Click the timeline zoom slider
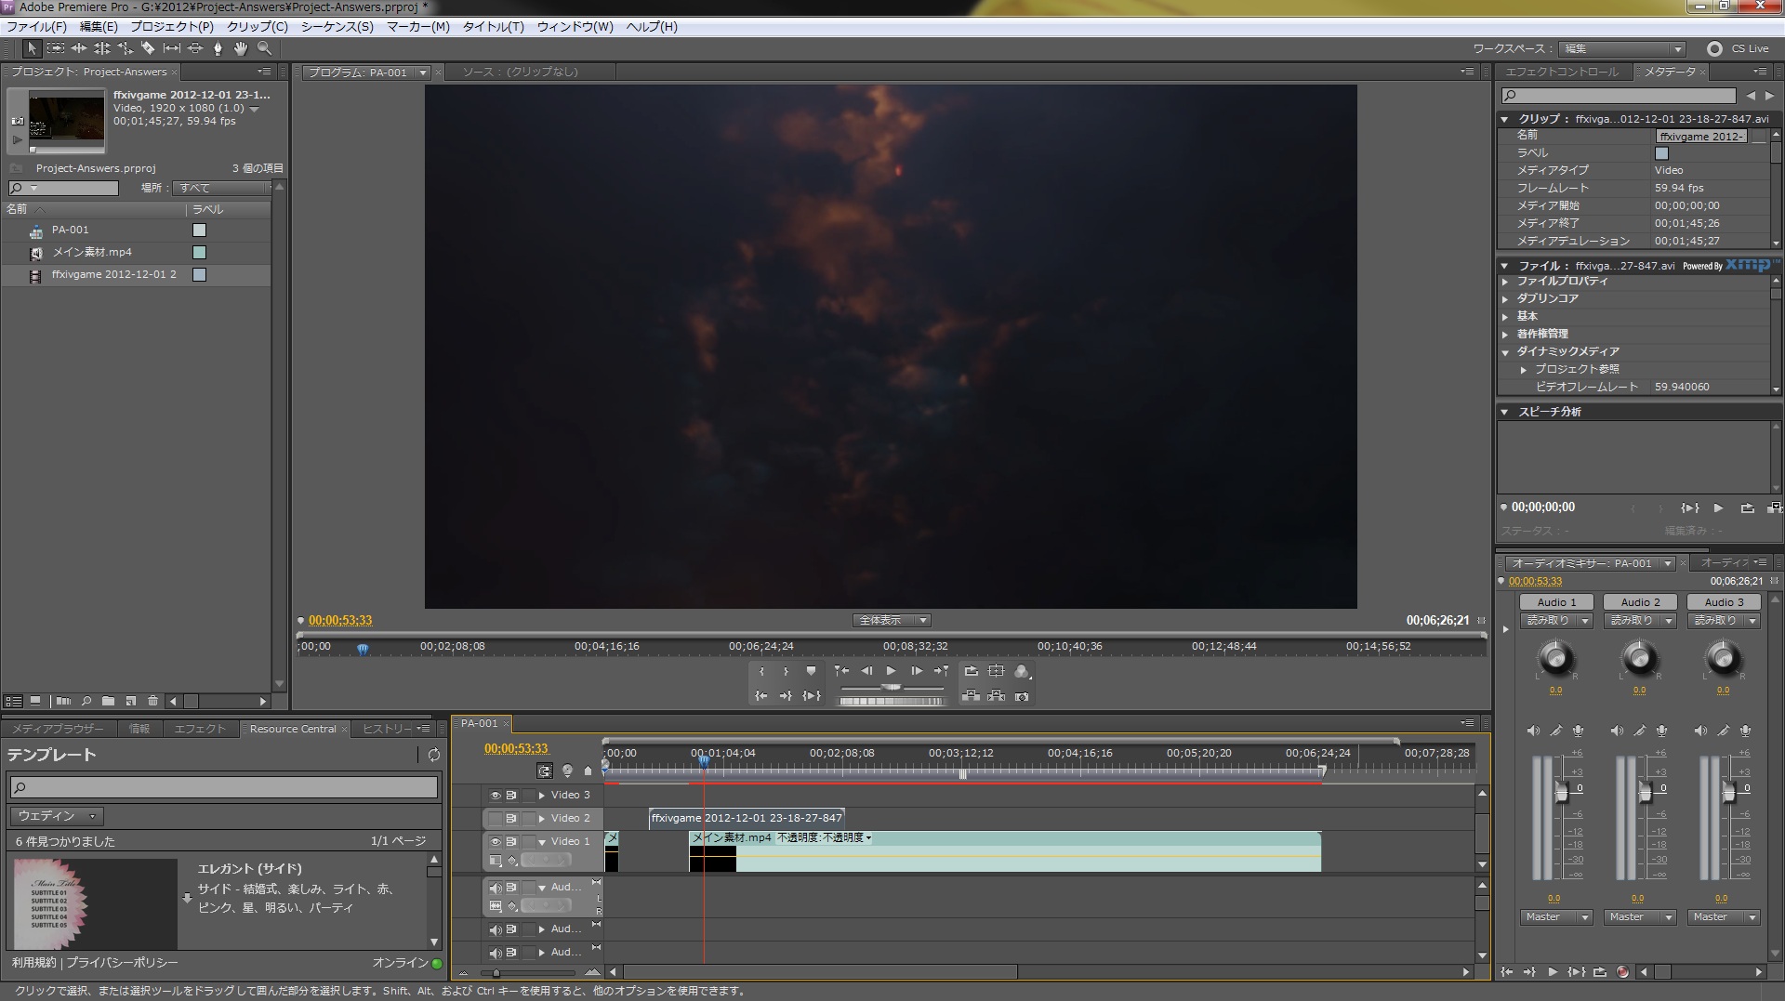Viewport: 1785px width, 1001px height. click(496, 973)
